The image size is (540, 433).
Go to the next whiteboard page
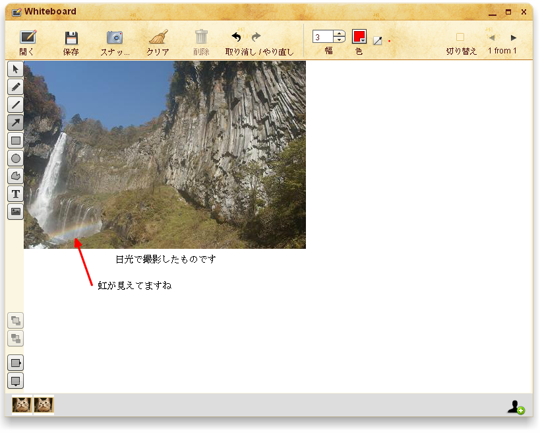click(x=514, y=38)
